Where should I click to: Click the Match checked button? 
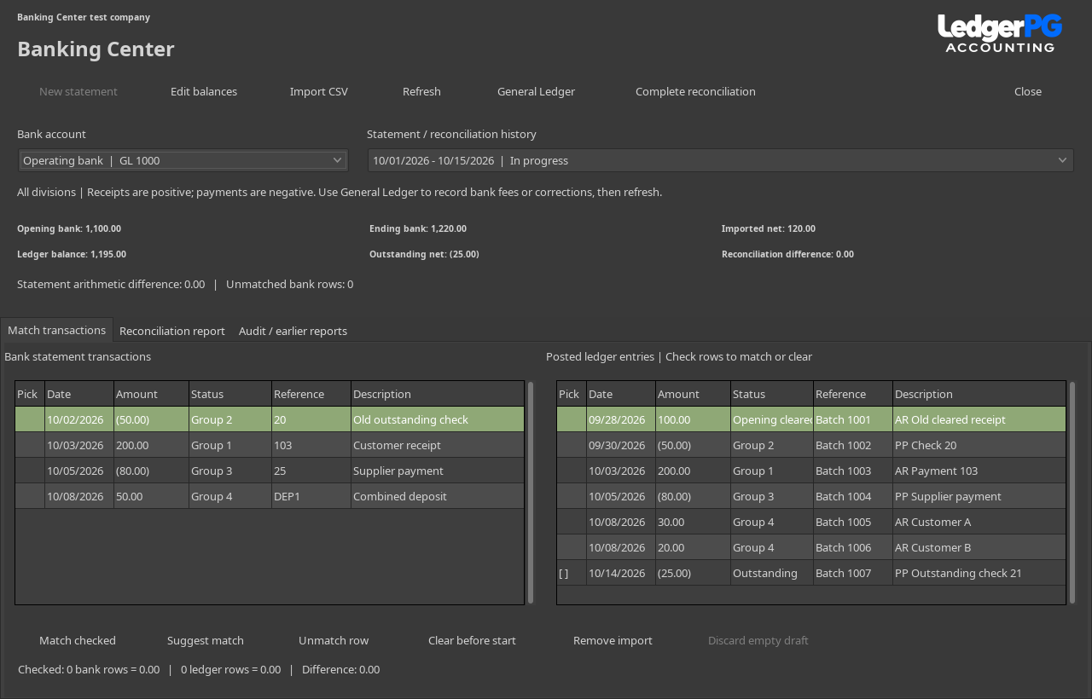tap(78, 640)
